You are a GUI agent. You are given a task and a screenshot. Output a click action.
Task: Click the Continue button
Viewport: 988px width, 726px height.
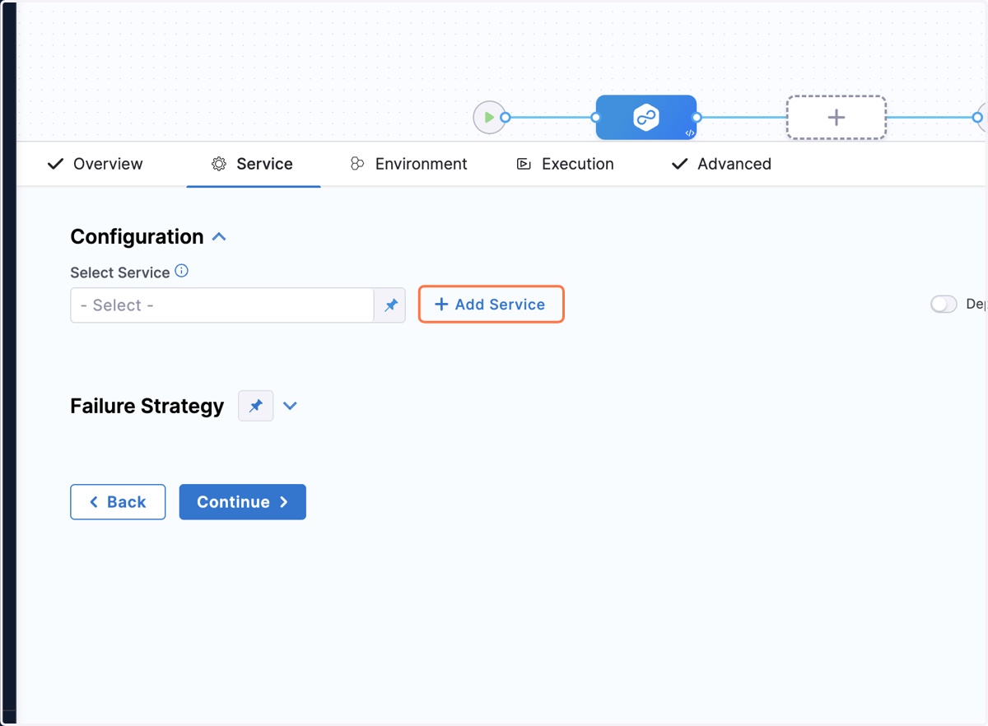pyautogui.click(x=243, y=502)
